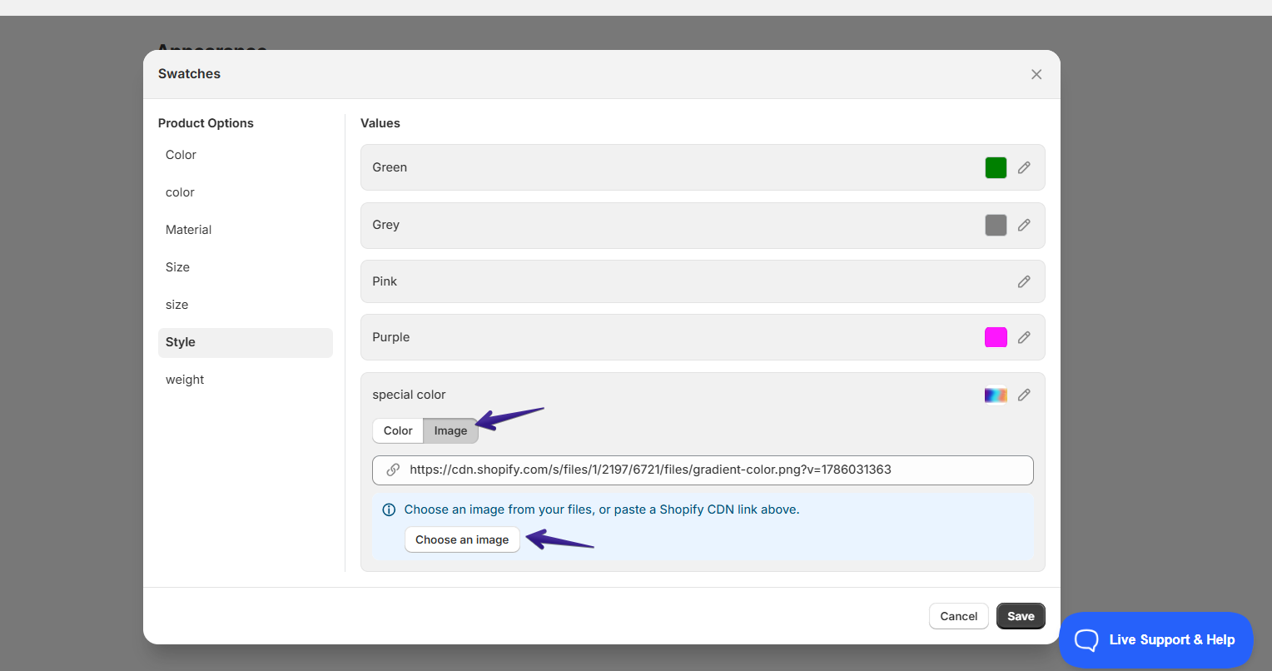Click the Product Options heading
Image resolution: width=1272 pixels, height=671 pixels.
[x=206, y=123]
